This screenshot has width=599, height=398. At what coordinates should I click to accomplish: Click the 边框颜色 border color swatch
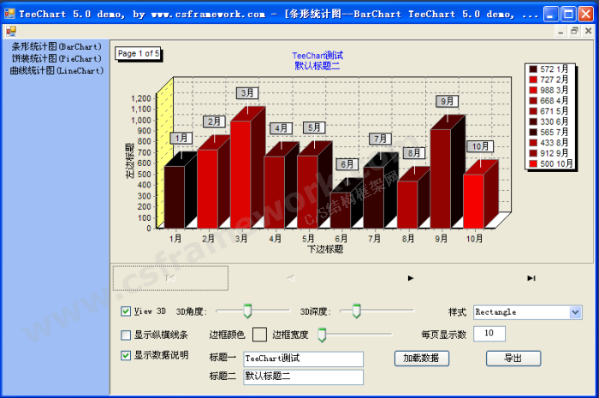coord(259,335)
